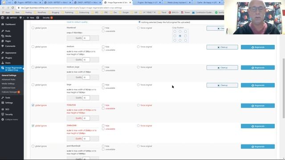285x160 pixels.
Task: Select the center crop position radio
Action: pos(180,36)
